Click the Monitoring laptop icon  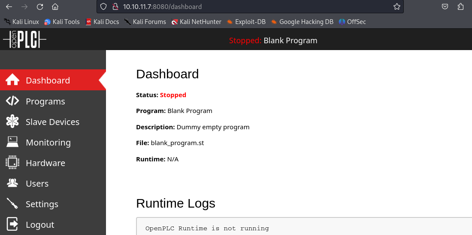[x=12, y=142]
